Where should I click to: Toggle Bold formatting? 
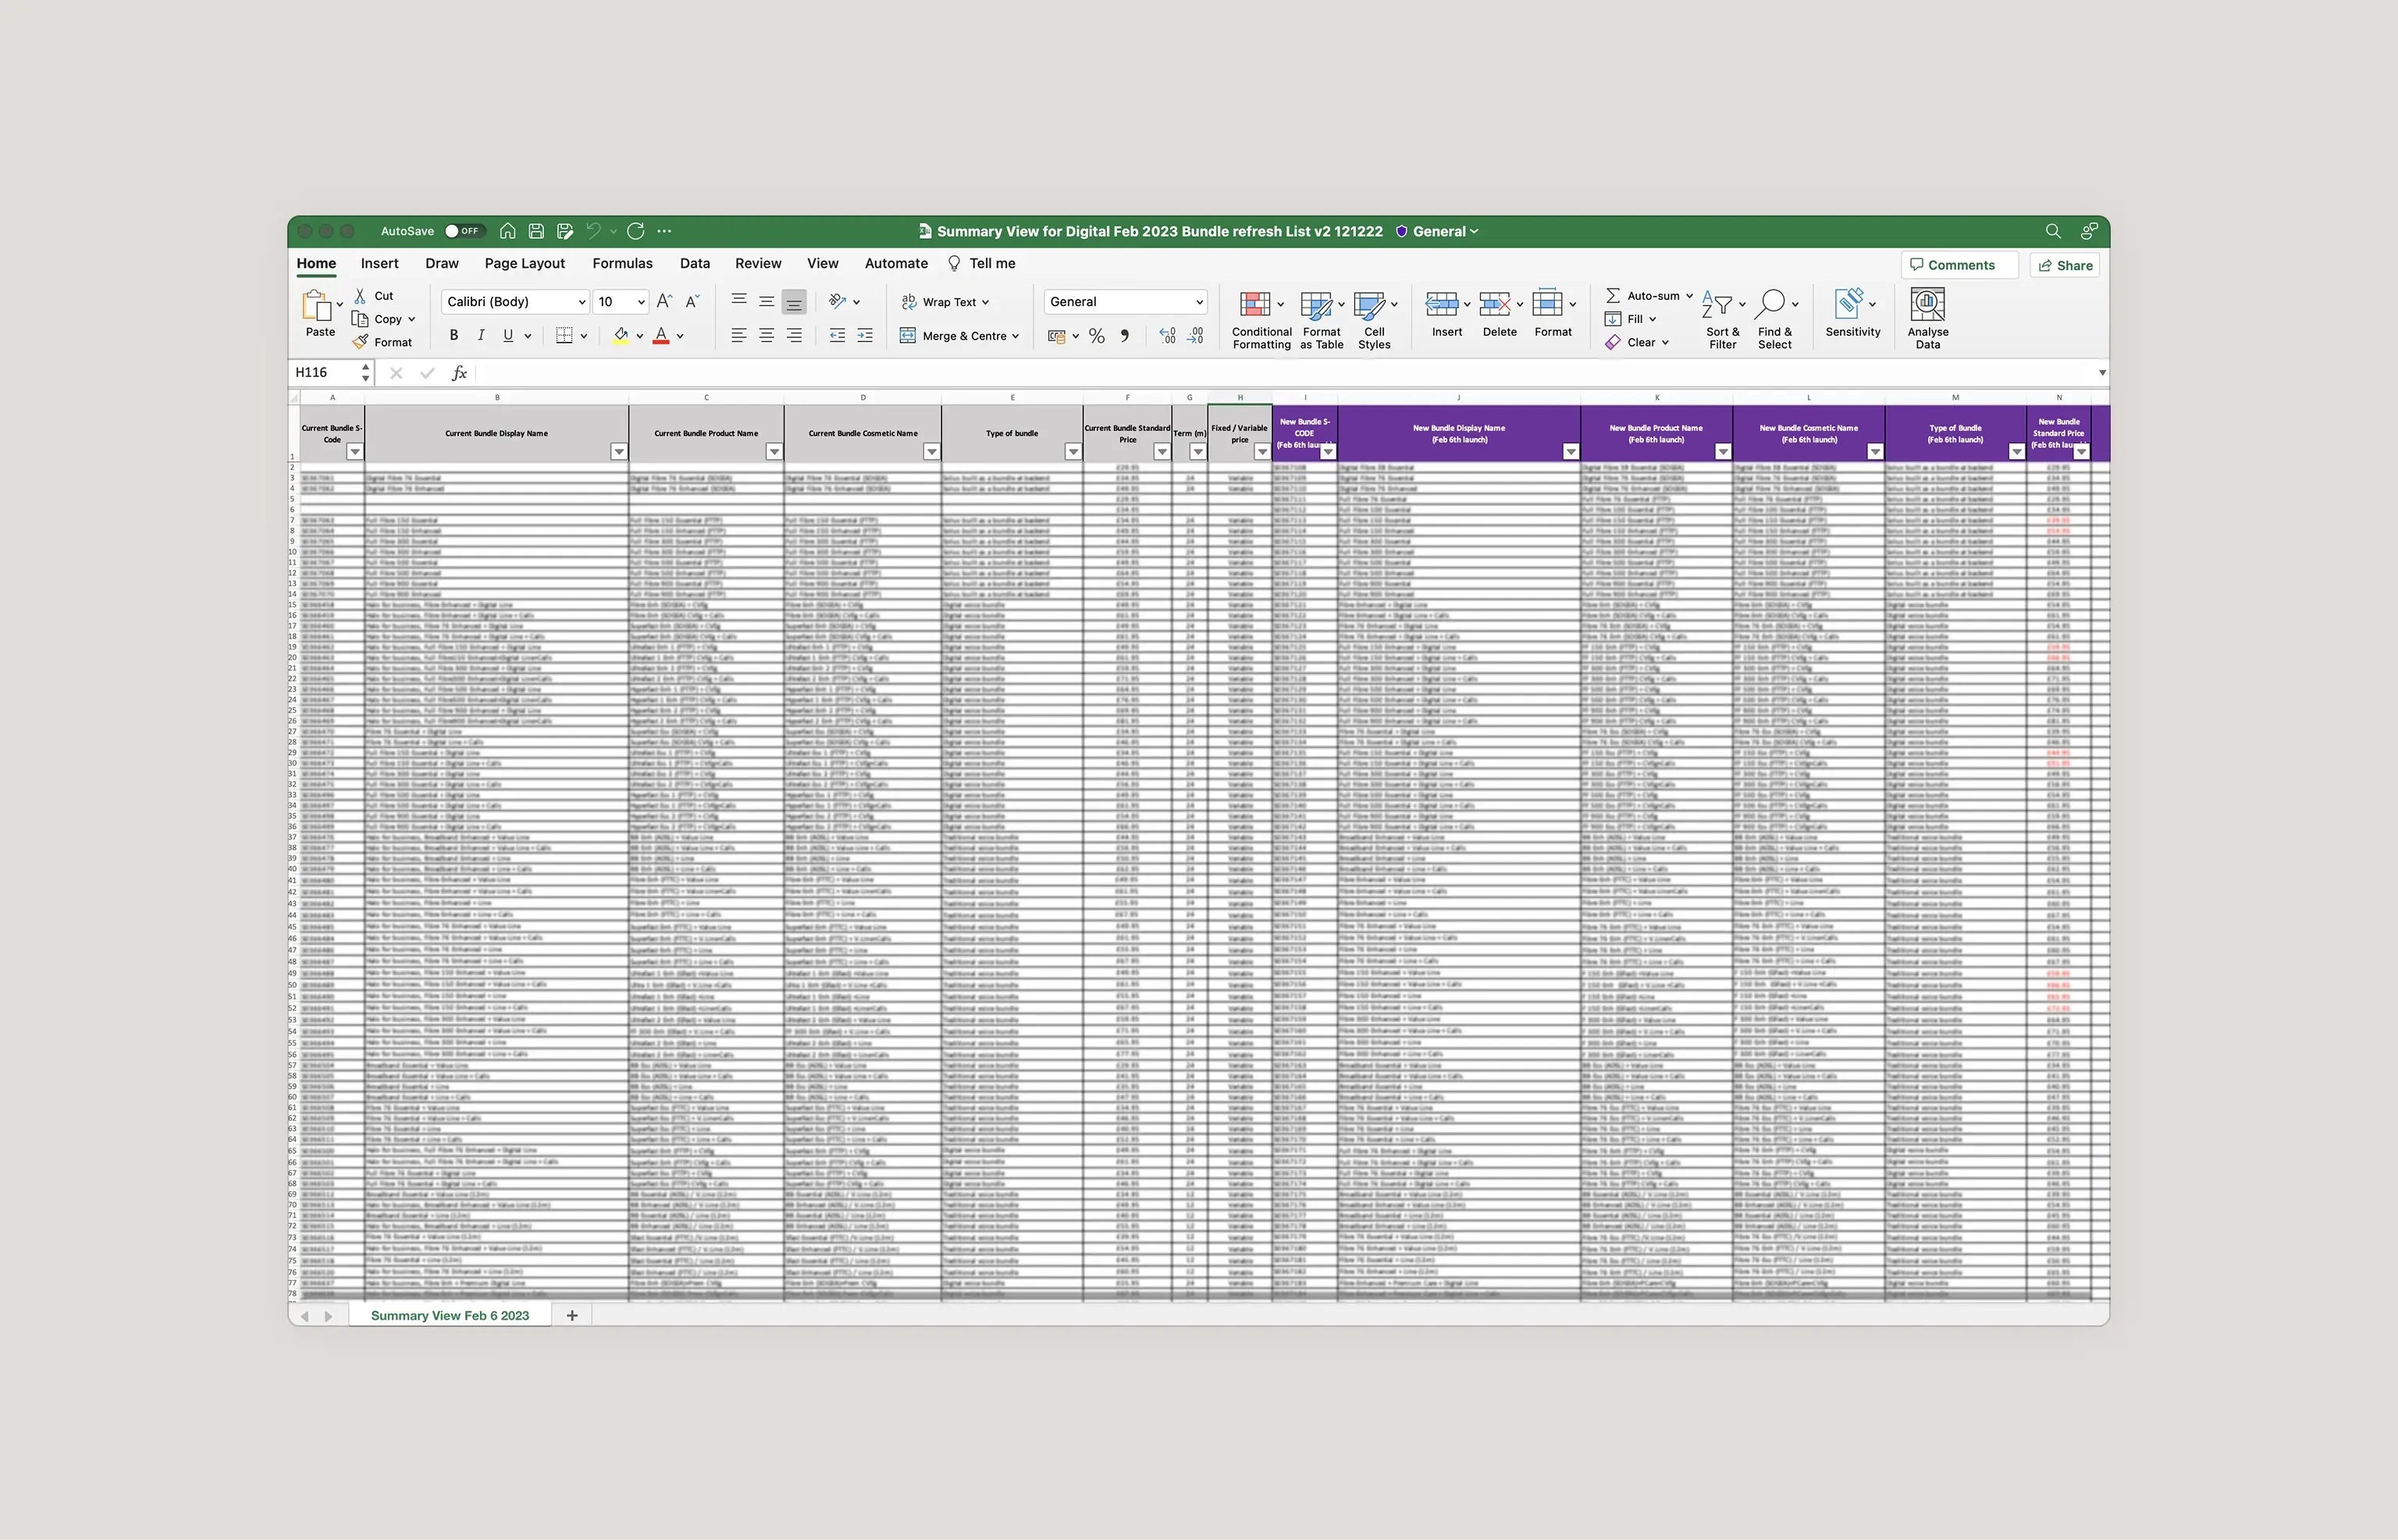pyautogui.click(x=453, y=336)
